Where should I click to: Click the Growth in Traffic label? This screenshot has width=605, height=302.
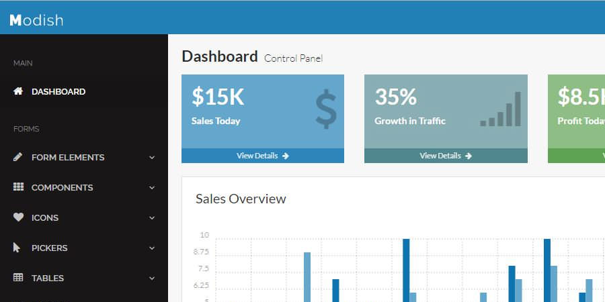[x=410, y=121]
